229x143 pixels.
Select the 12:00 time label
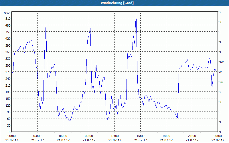(x=115, y=136)
